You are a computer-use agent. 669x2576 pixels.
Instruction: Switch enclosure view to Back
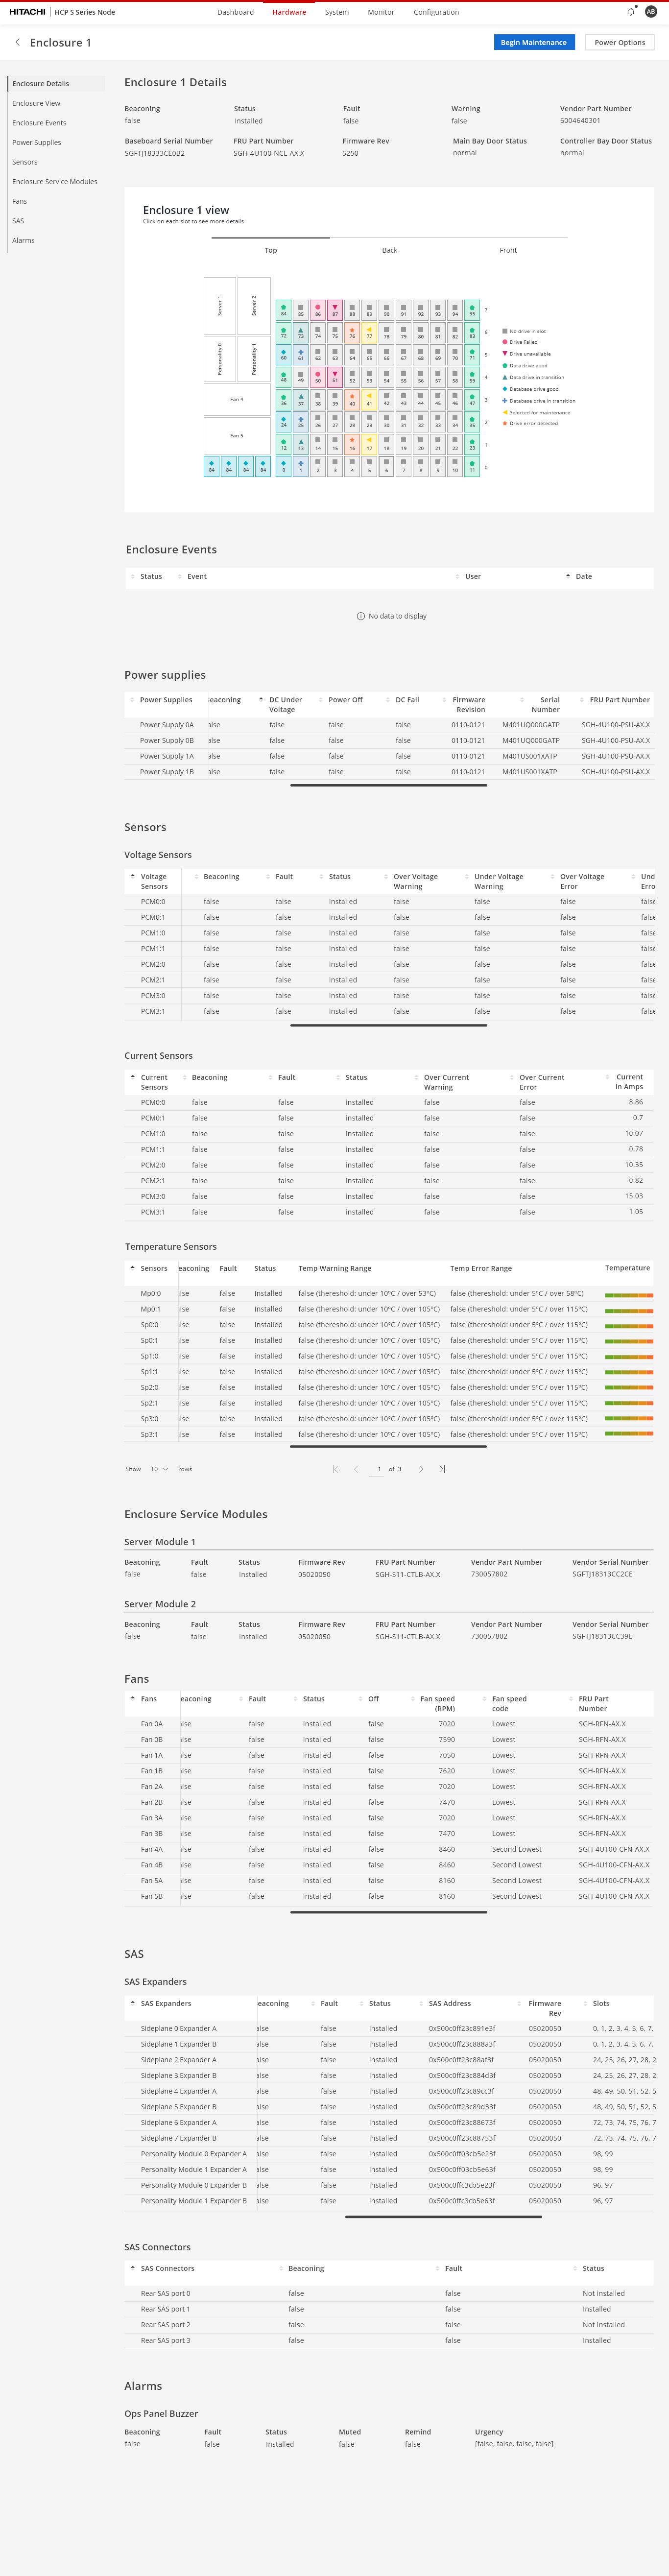389,250
